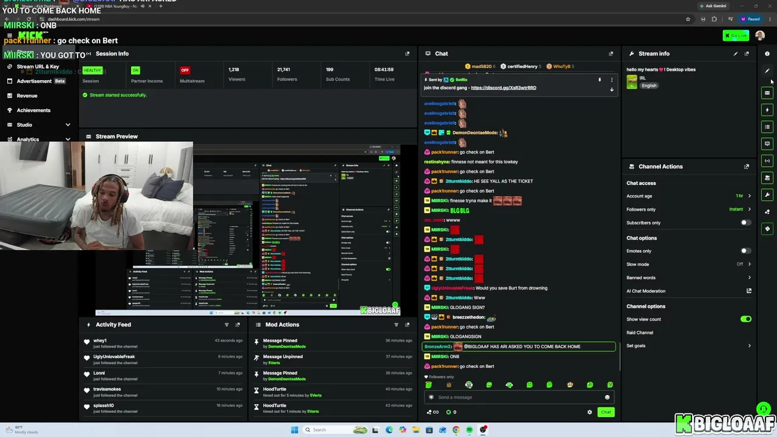777x437 pixels.
Task: Toggle lightning bolt widget in right sidebar
Action: click(767, 110)
